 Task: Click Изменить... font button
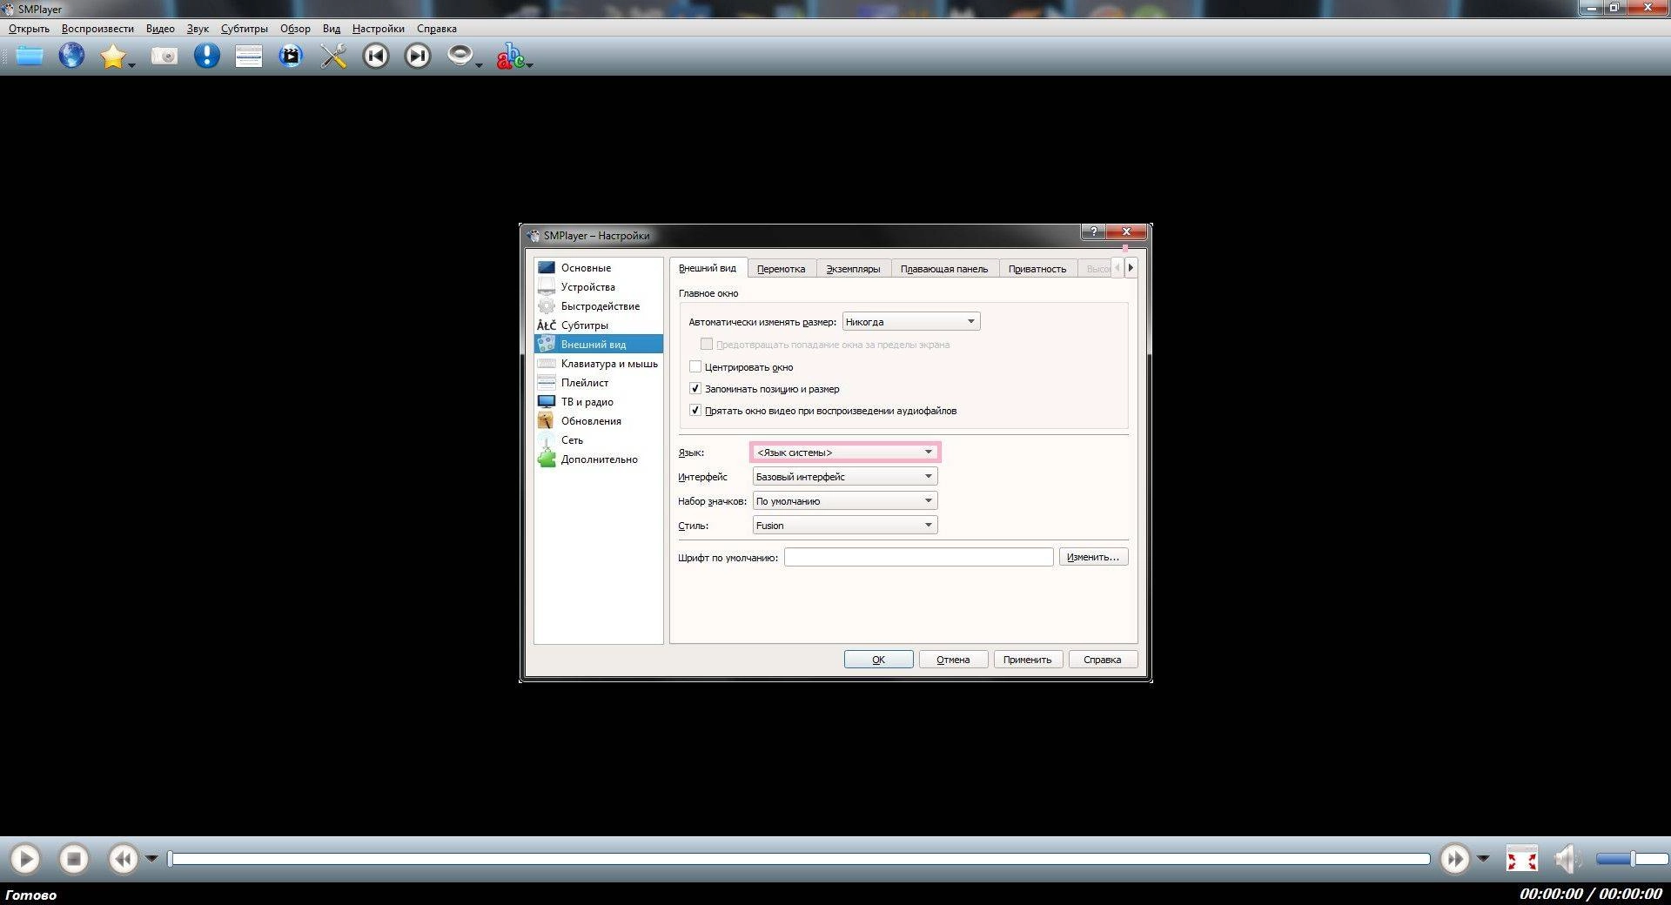[x=1093, y=557]
